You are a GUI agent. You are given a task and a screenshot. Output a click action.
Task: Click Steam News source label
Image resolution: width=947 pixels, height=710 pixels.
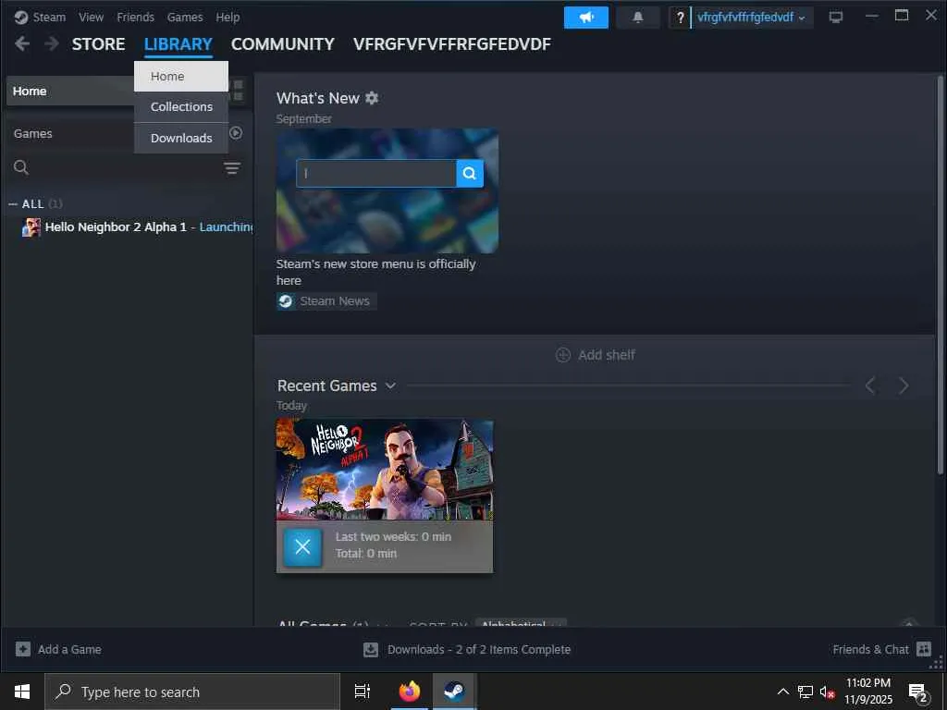pyautogui.click(x=335, y=301)
